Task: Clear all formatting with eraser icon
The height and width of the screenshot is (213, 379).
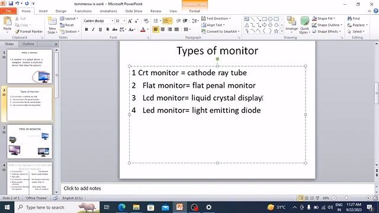Action: click(146, 21)
